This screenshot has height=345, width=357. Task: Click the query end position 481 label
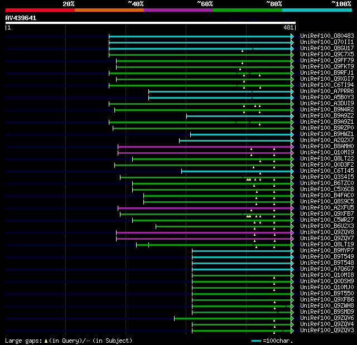pyautogui.click(x=288, y=27)
